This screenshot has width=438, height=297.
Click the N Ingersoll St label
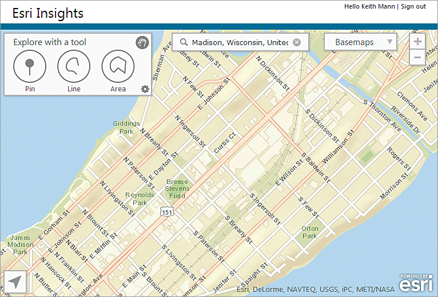(x=190, y=131)
